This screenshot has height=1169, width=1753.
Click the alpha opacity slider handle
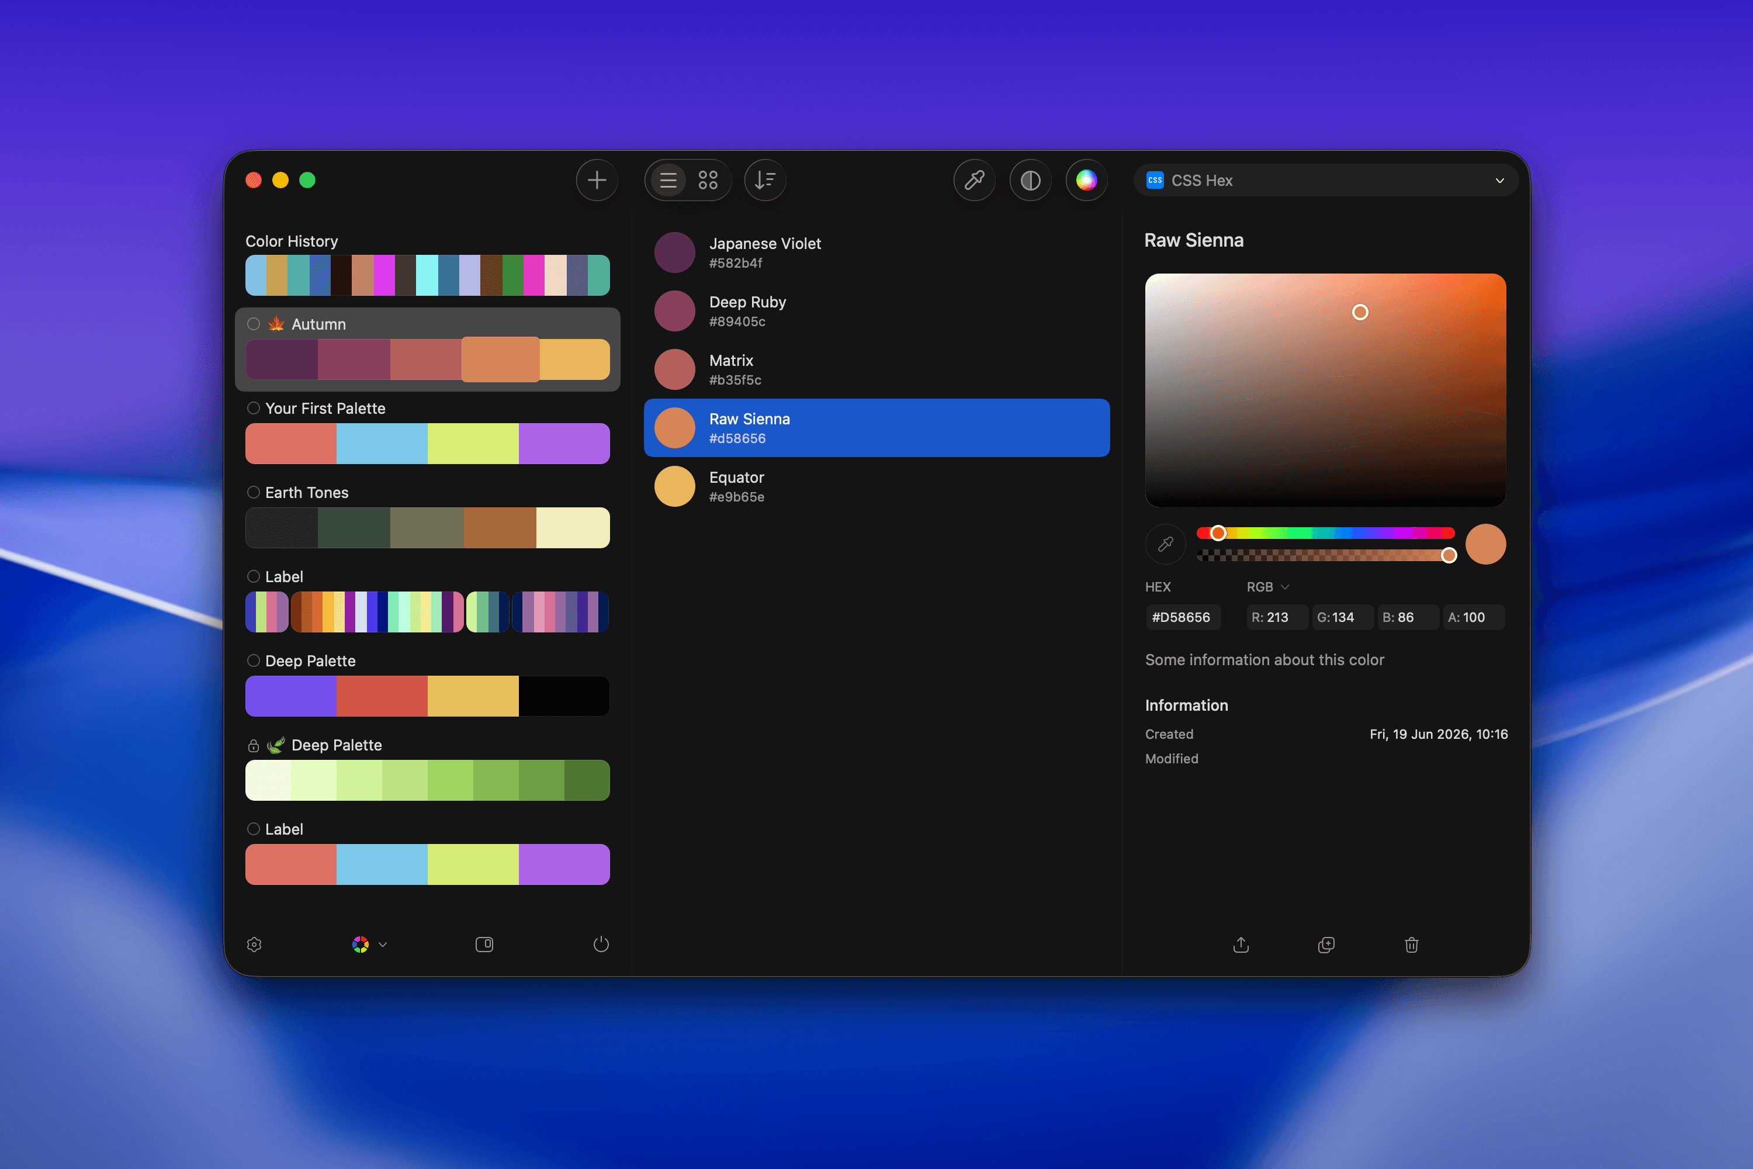coord(1448,555)
